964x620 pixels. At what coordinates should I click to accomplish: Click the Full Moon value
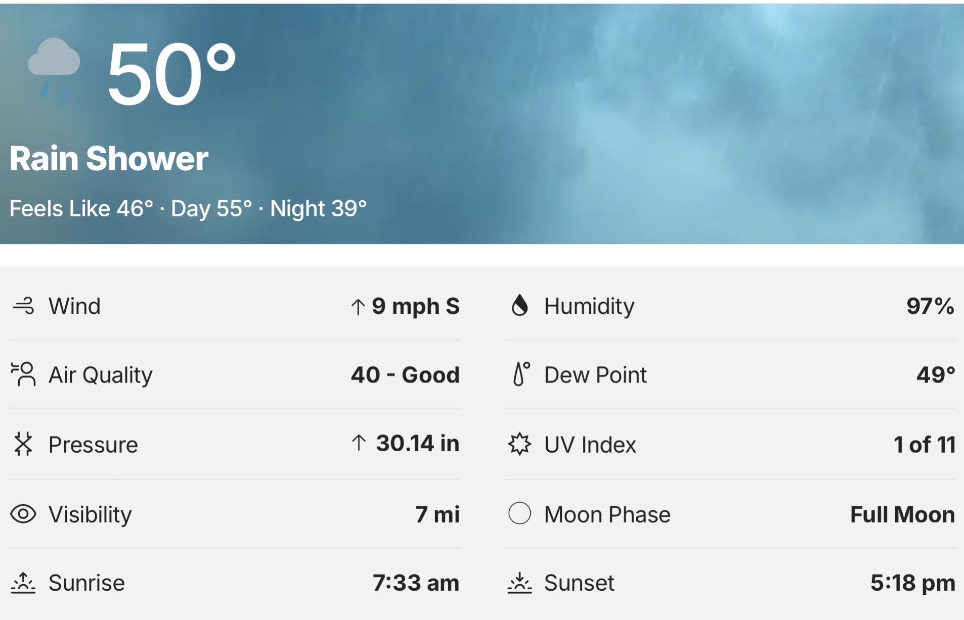tap(902, 514)
